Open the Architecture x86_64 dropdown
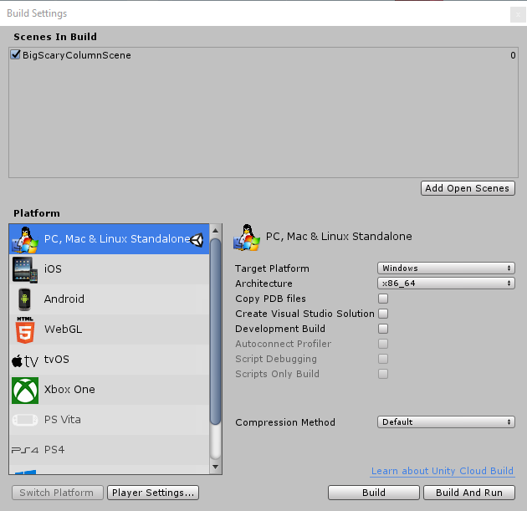 (445, 284)
